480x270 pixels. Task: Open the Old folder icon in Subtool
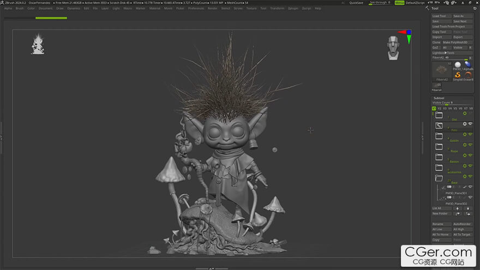pos(439,115)
